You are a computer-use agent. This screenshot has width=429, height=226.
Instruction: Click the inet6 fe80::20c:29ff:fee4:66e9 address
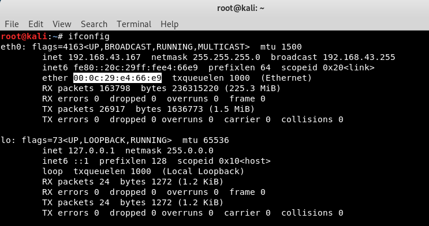[x=136, y=67]
